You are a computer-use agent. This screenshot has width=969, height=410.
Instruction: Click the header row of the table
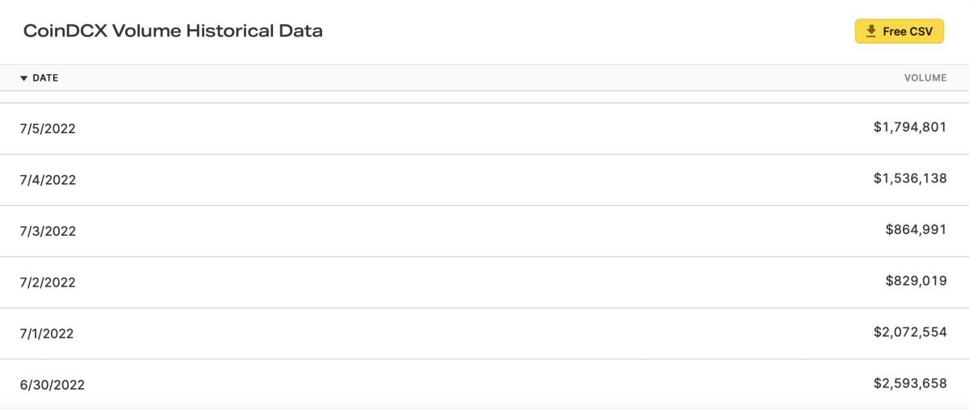484,78
